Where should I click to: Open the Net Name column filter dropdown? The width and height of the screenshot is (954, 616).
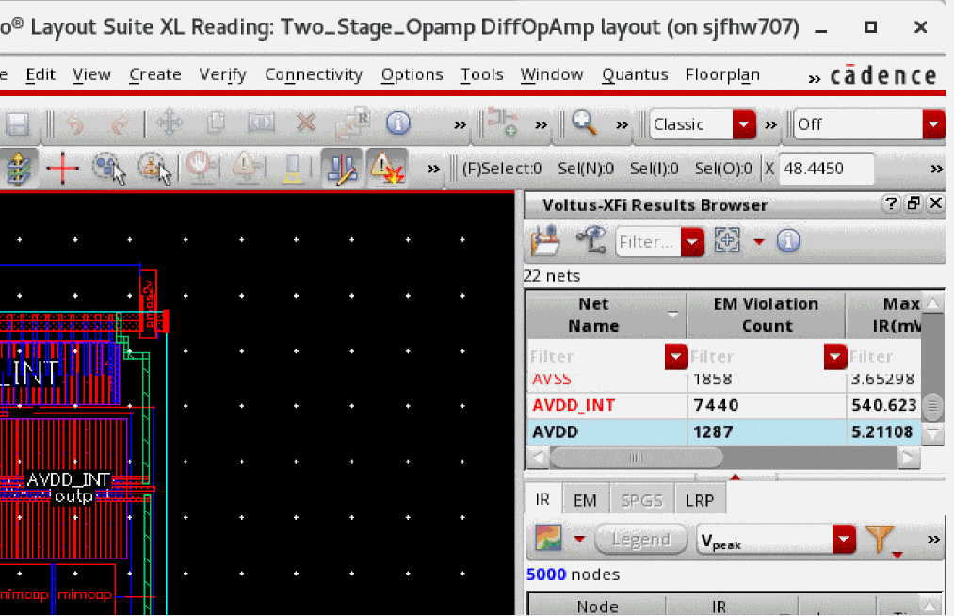point(676,357)
